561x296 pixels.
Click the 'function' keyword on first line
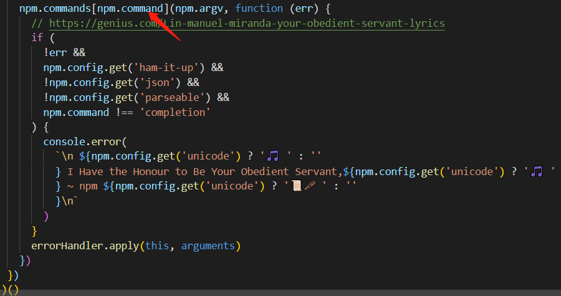pos(259,8)
